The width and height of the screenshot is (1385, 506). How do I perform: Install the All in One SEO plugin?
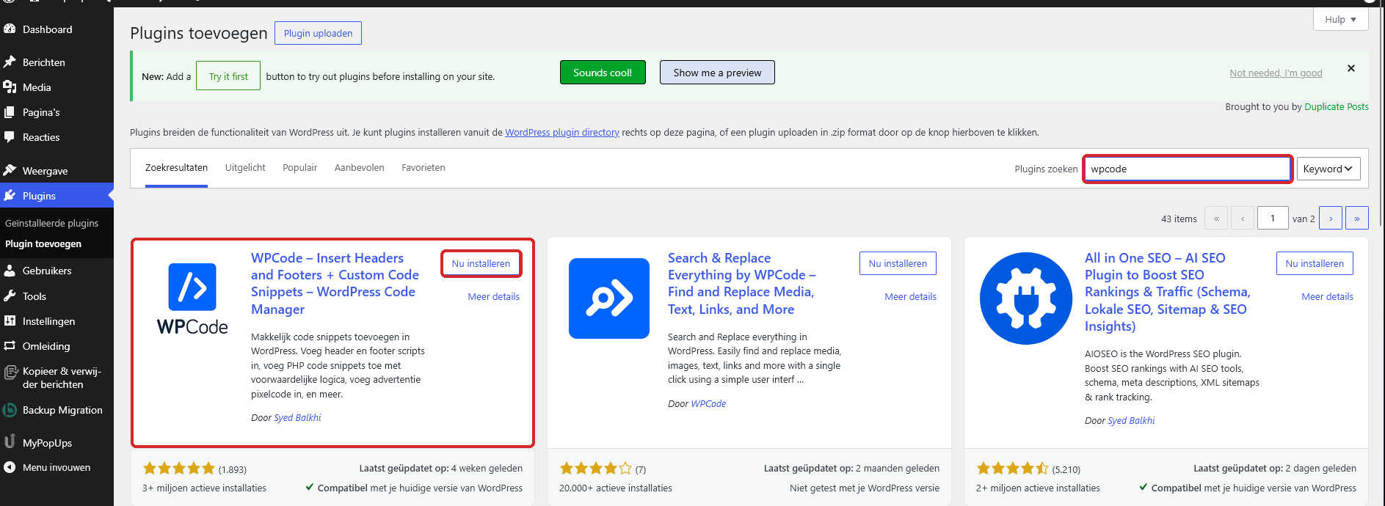point(1315,263)
